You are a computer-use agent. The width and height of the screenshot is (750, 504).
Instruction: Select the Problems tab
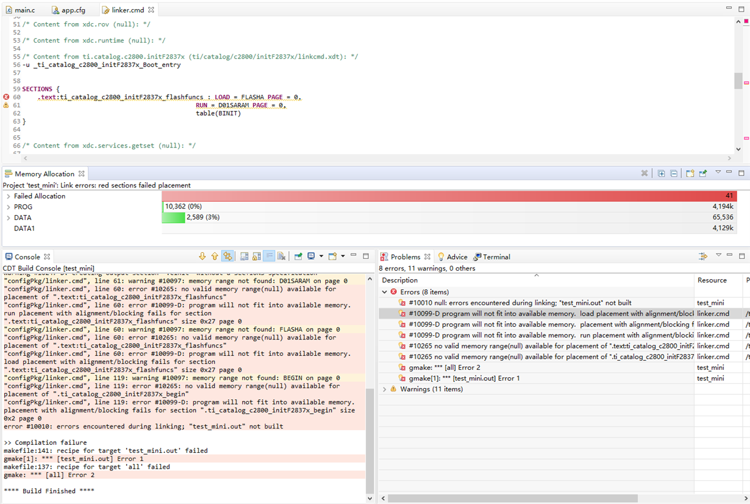click(405, 257)
